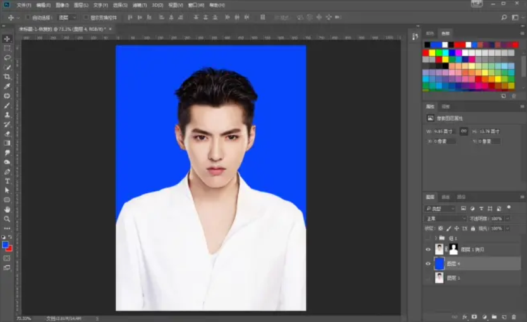The image size is (527, 322).
Task: Select the Hand tool
Action: tap(7, 209)
